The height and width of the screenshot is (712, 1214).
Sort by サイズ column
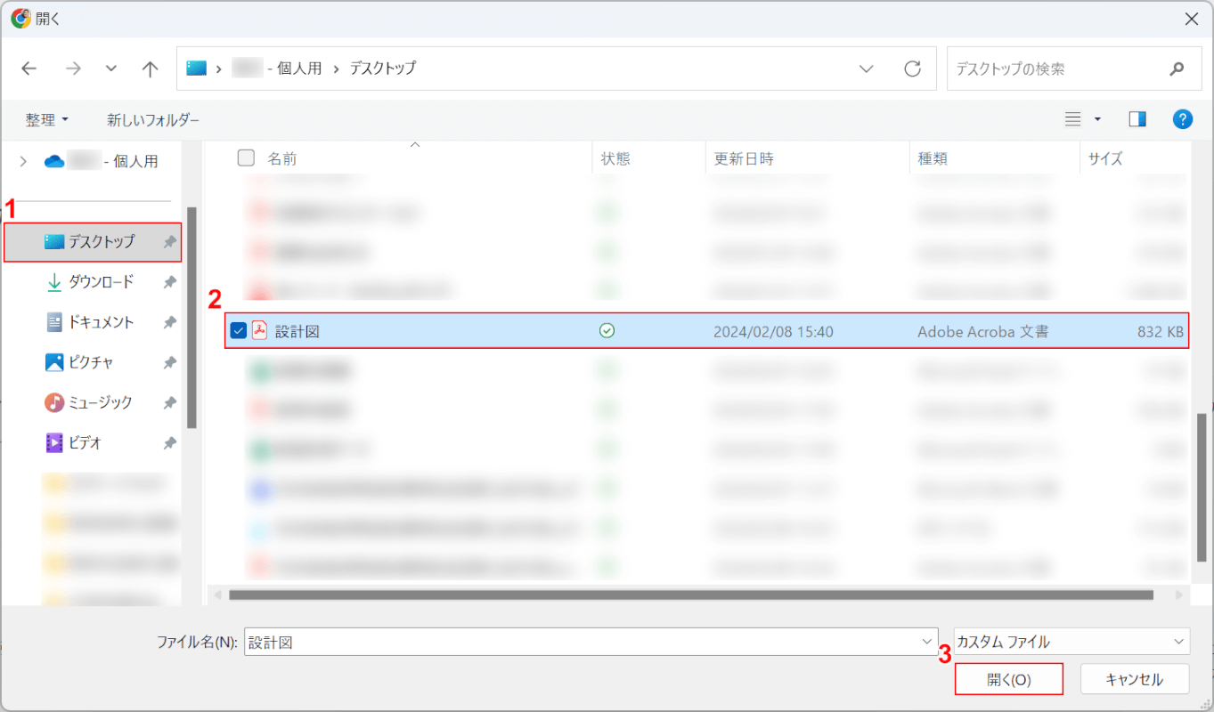tap(1105, 158)
